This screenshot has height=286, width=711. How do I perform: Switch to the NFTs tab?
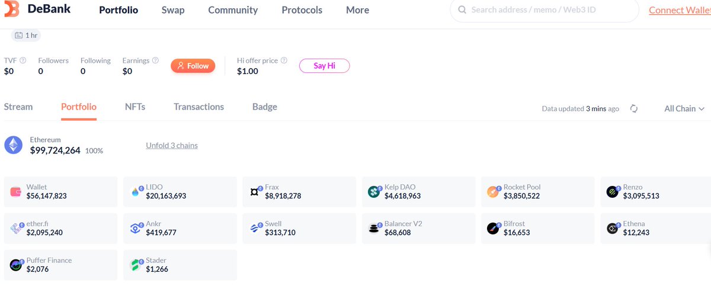click(135, 107)
